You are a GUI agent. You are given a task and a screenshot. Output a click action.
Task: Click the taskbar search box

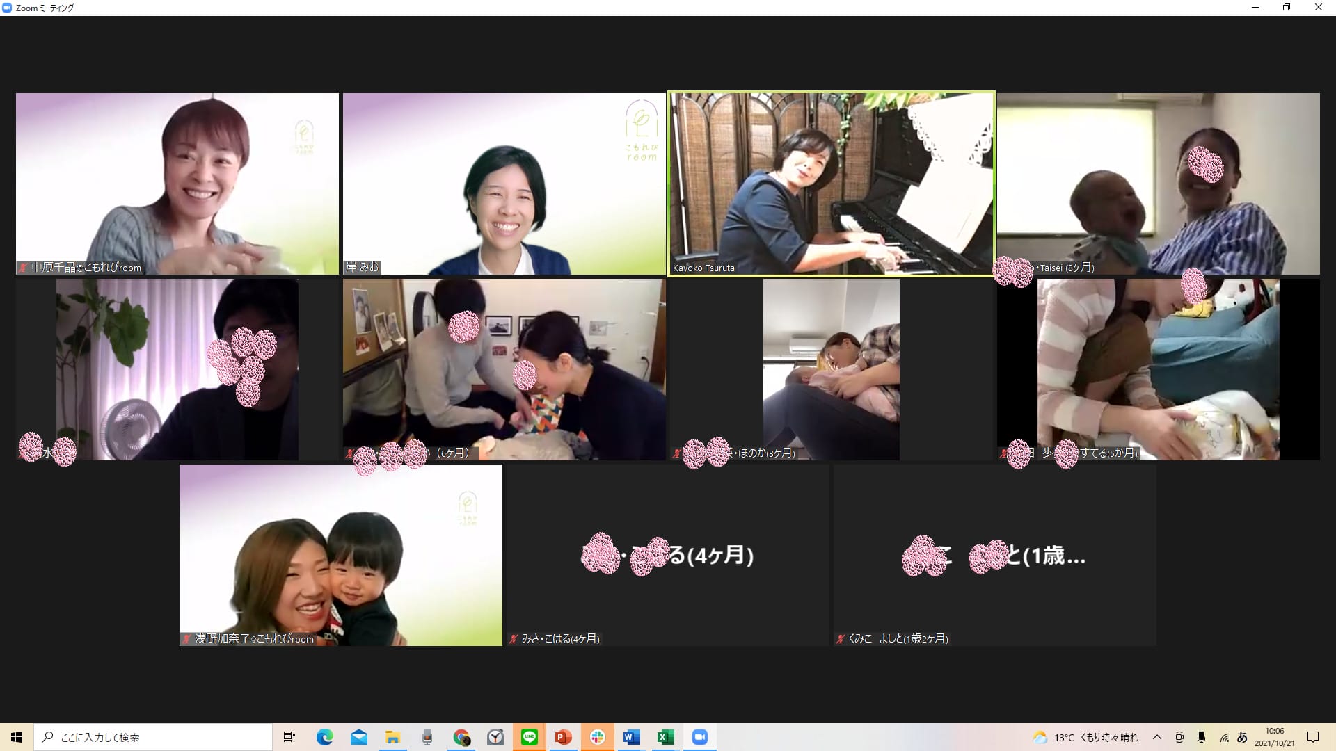point(153,737)
